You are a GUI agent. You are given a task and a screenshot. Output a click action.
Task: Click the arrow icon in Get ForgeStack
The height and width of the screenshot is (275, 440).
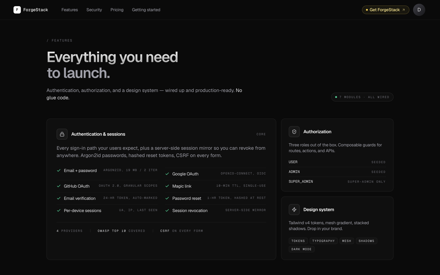click(x=403, y=10)
